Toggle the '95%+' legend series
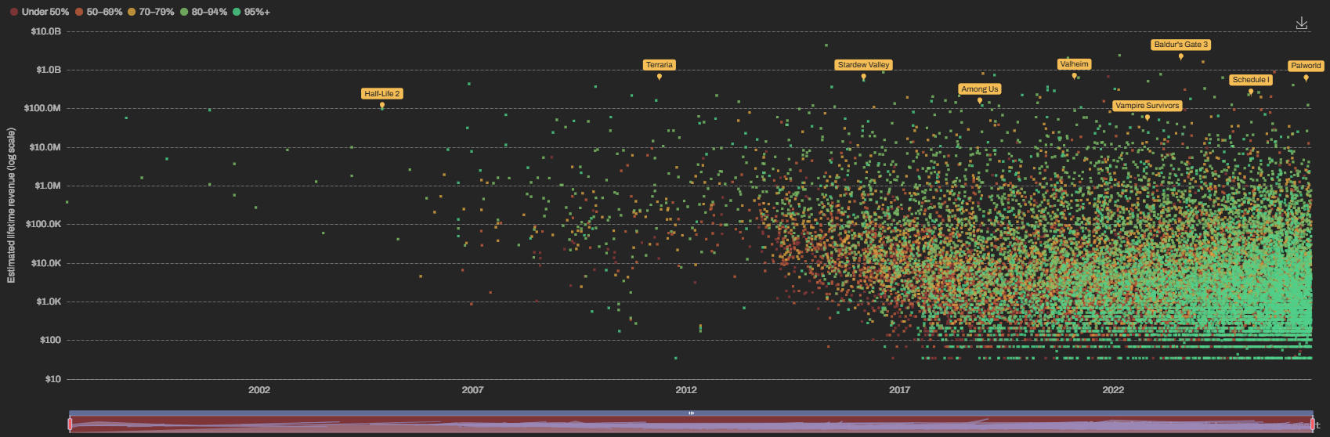 coord(251,12)
